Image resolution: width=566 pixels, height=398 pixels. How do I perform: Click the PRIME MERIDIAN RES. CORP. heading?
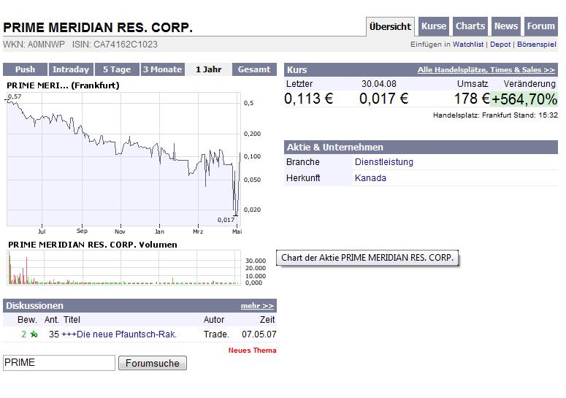click(x=98, y=28)
